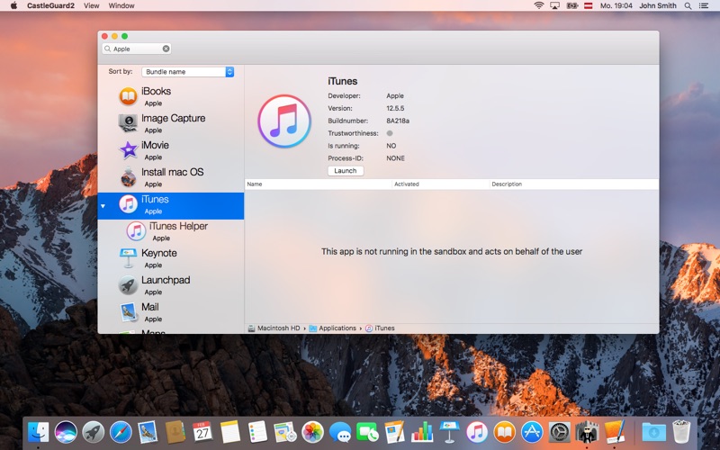This screenshot has height=450, width=720.
Task: Open iTunes from the Dock
Action: (x=477, y=432)
